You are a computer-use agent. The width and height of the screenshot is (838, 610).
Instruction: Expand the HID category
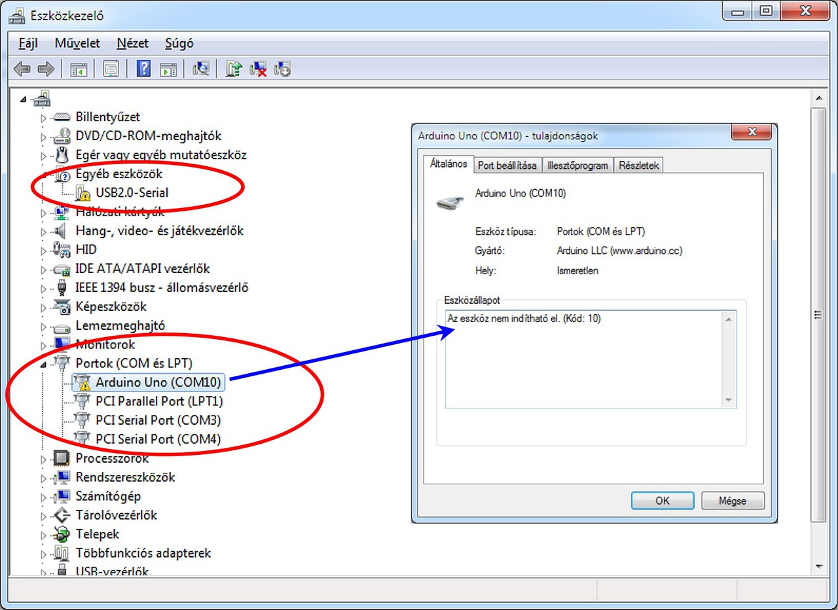(x=44, y=251)
